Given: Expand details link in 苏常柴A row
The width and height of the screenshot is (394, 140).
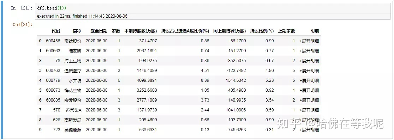Looking at the screenshot, I should click(309, 110).
